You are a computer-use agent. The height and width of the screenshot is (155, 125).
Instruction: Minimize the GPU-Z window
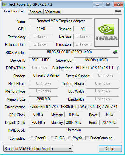[97, 4]
